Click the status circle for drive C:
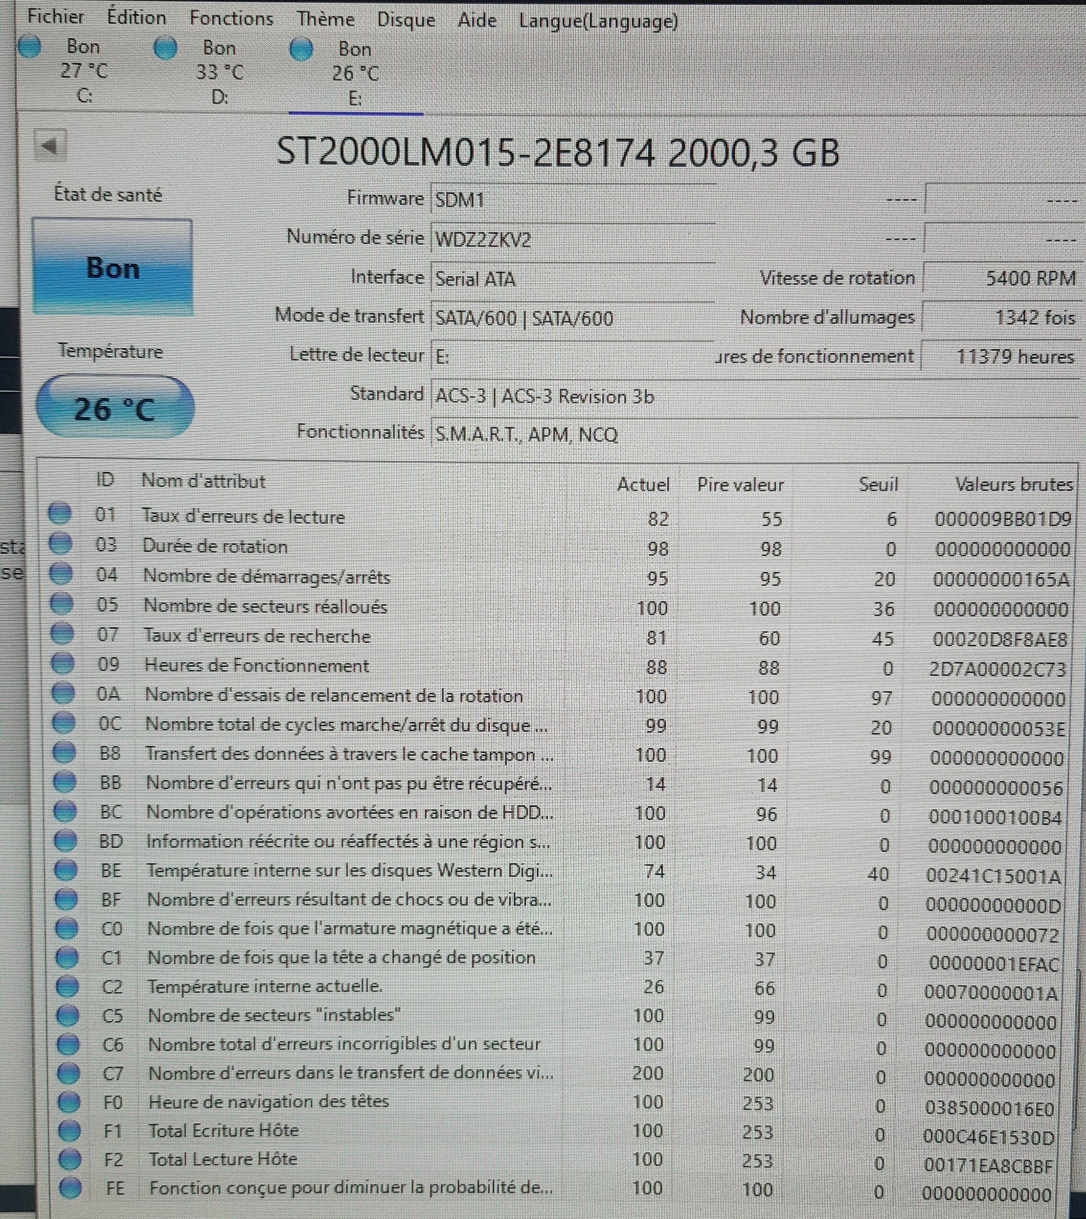The height and width of the screenshot is (1219, 1086). [29, 46]
